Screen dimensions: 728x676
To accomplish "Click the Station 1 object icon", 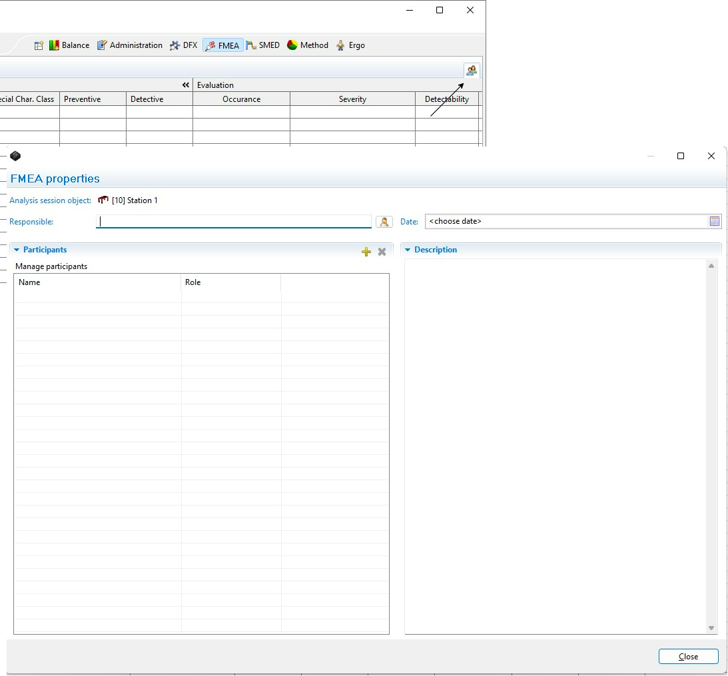I will 103,200.
